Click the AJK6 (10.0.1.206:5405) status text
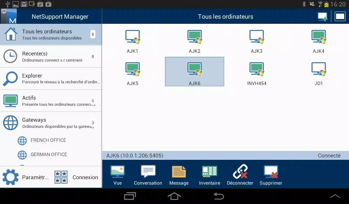 135,156
